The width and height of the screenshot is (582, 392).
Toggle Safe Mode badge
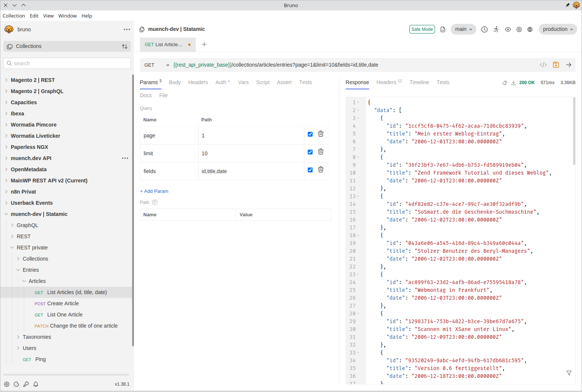tap(422, 29)
